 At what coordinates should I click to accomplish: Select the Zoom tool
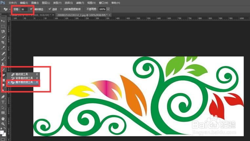pyautogui.click(x=3, y=124)
